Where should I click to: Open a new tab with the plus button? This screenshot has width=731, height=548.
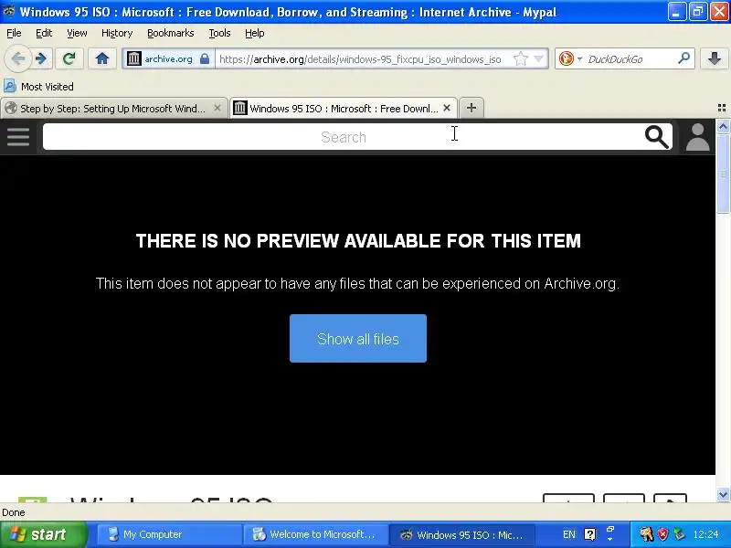pyautogui.click(x=471, y=108)
